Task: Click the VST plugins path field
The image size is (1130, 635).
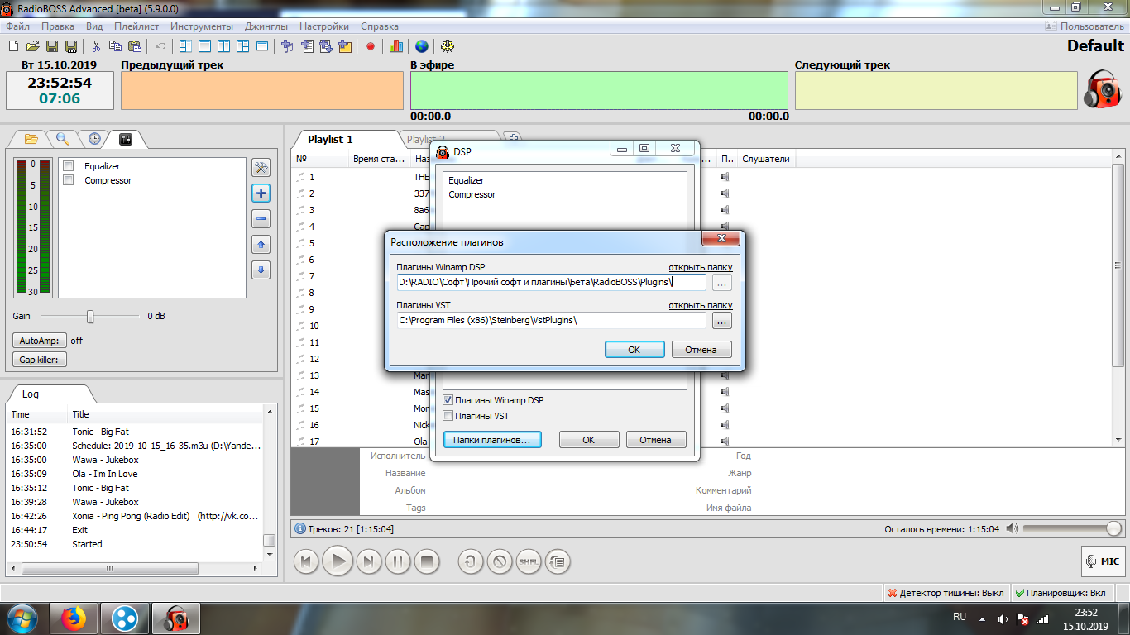Action: pyautogui.click(x=551, y=320)
